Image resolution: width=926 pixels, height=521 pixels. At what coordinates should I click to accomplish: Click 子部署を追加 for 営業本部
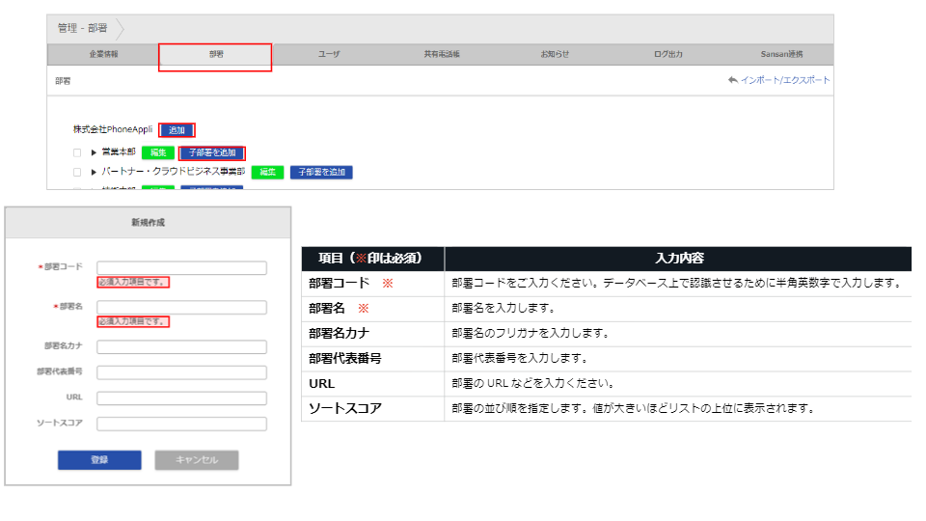point(212,152)
